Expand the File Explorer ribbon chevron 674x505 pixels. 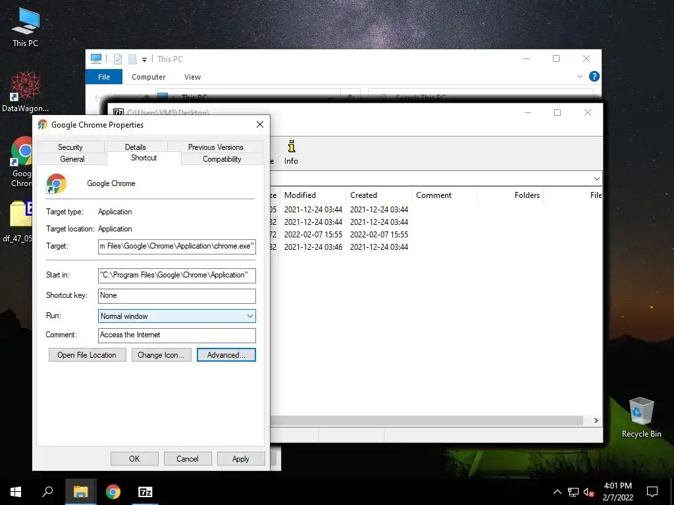point(579,76)
